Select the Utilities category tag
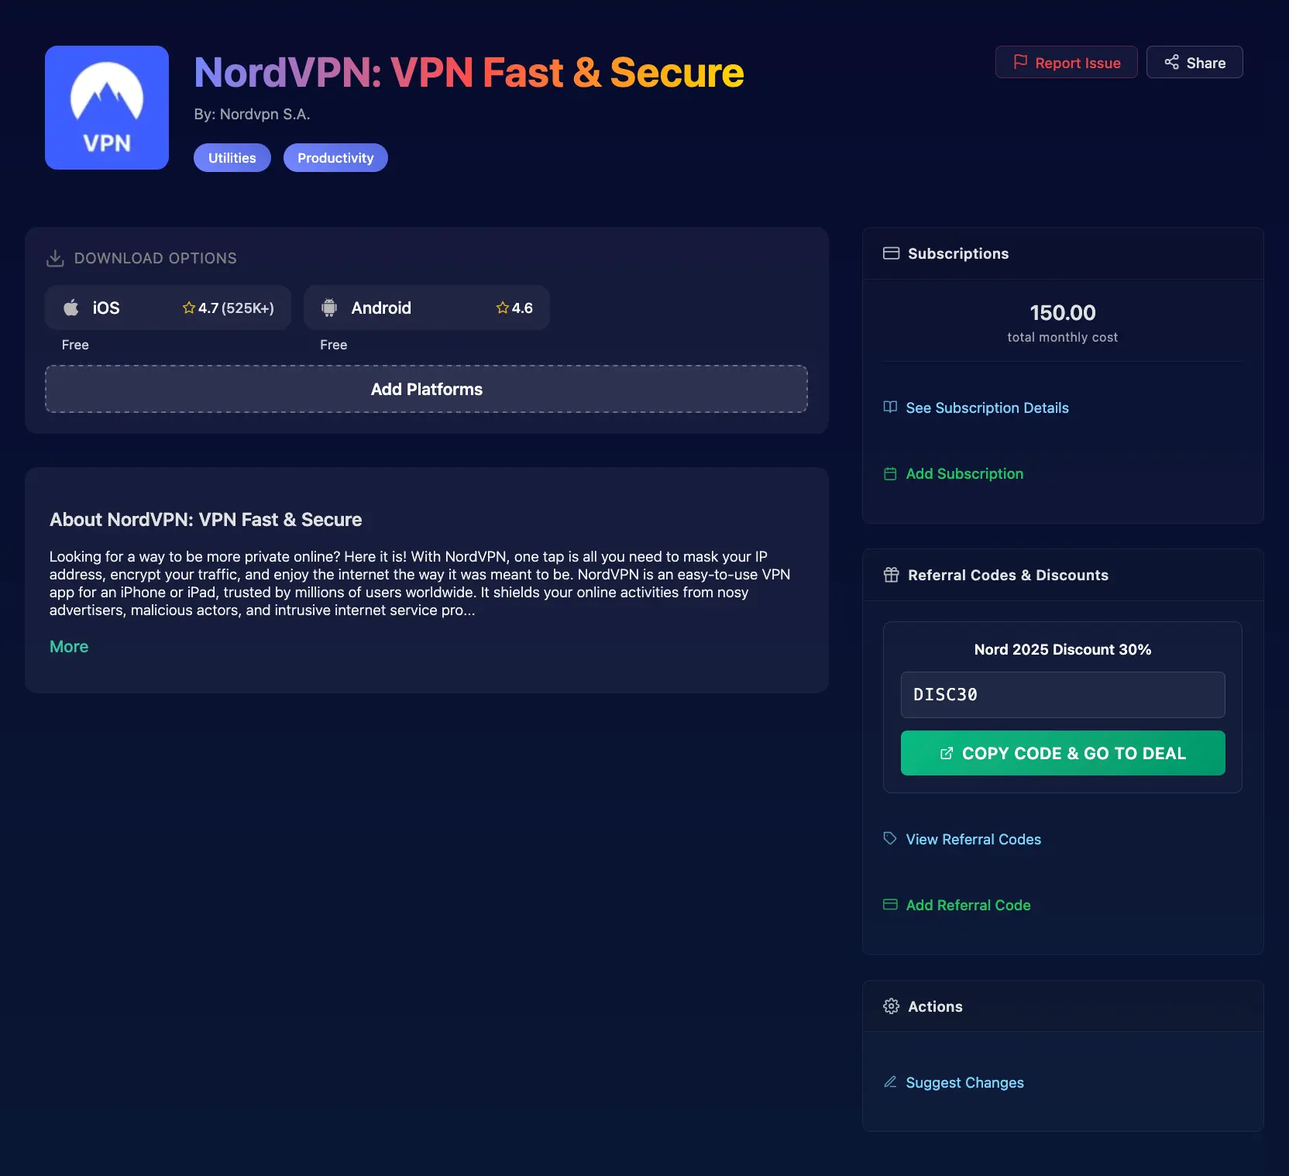This screenshot has height=1176, width=1289. (x=232, y=158)
